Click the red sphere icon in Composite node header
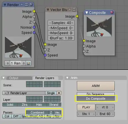The image size is (128, 124). pos(112,12)
